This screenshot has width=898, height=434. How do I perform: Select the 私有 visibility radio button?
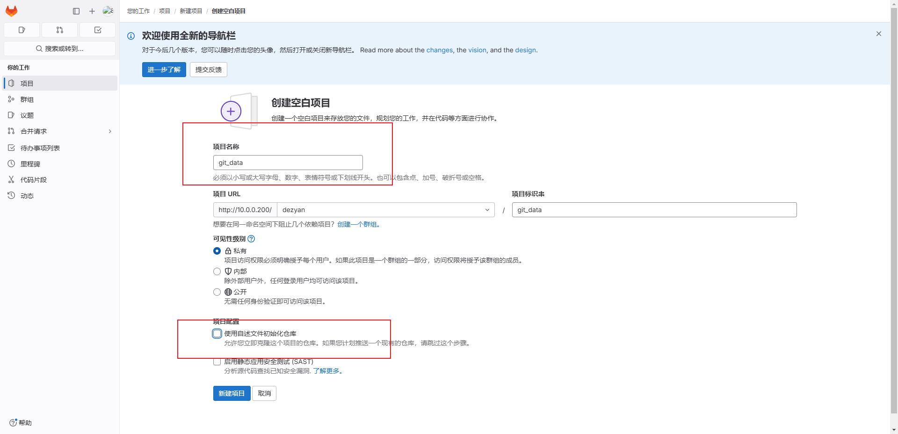217,251
